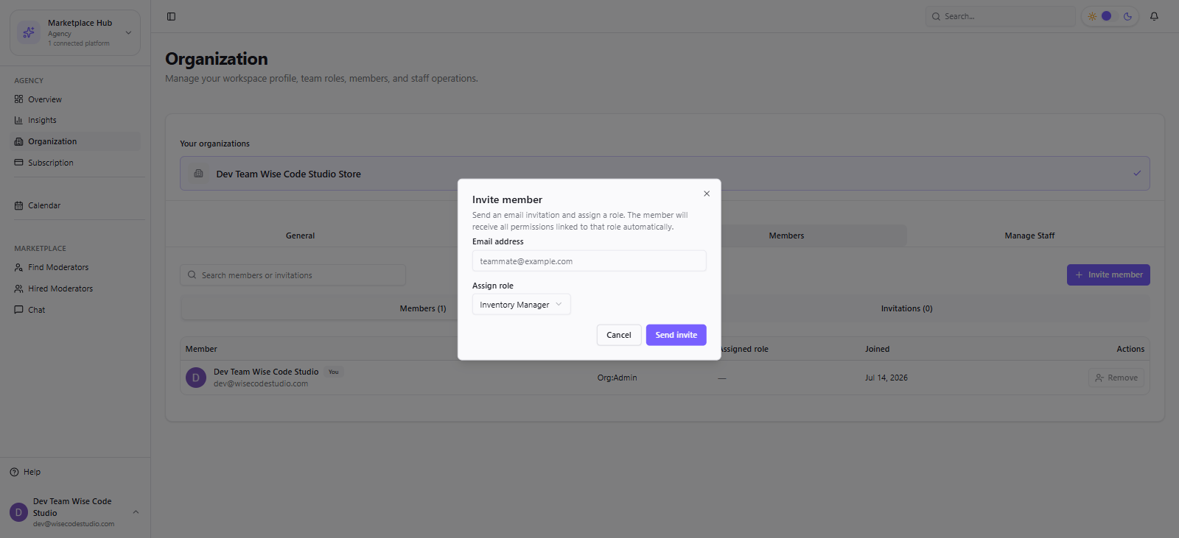The height and width of the screenshot is (538, 1179).
Task: Click the Jul 14, 2026 joined date
Action: tap(886, 378)
